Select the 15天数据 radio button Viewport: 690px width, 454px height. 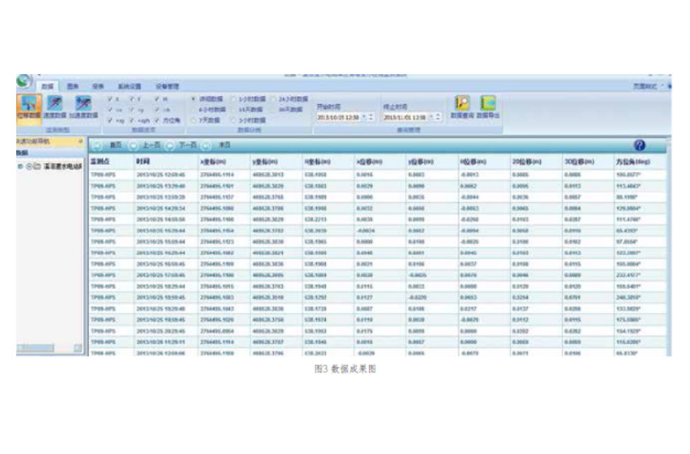233,110
